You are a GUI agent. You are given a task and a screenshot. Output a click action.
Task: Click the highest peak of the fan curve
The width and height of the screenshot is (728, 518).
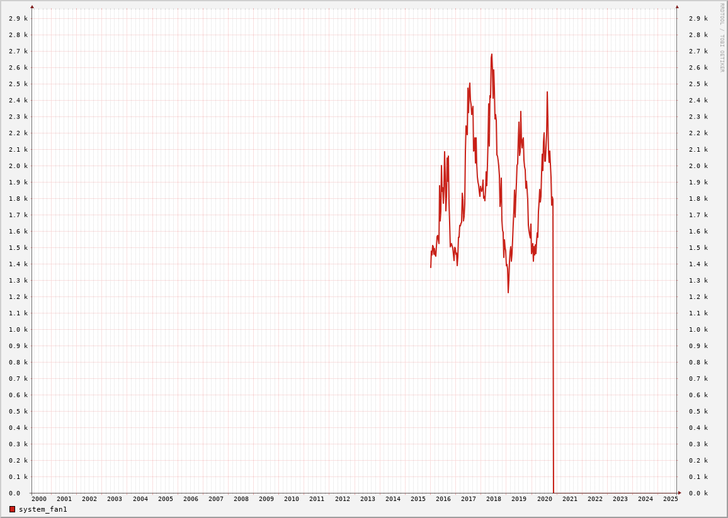point(492,55)
